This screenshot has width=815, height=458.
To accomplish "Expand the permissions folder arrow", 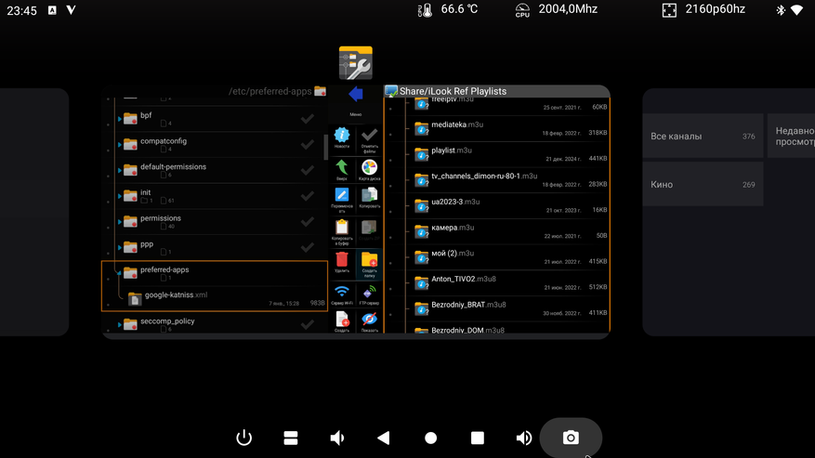I will pos(120,222).
